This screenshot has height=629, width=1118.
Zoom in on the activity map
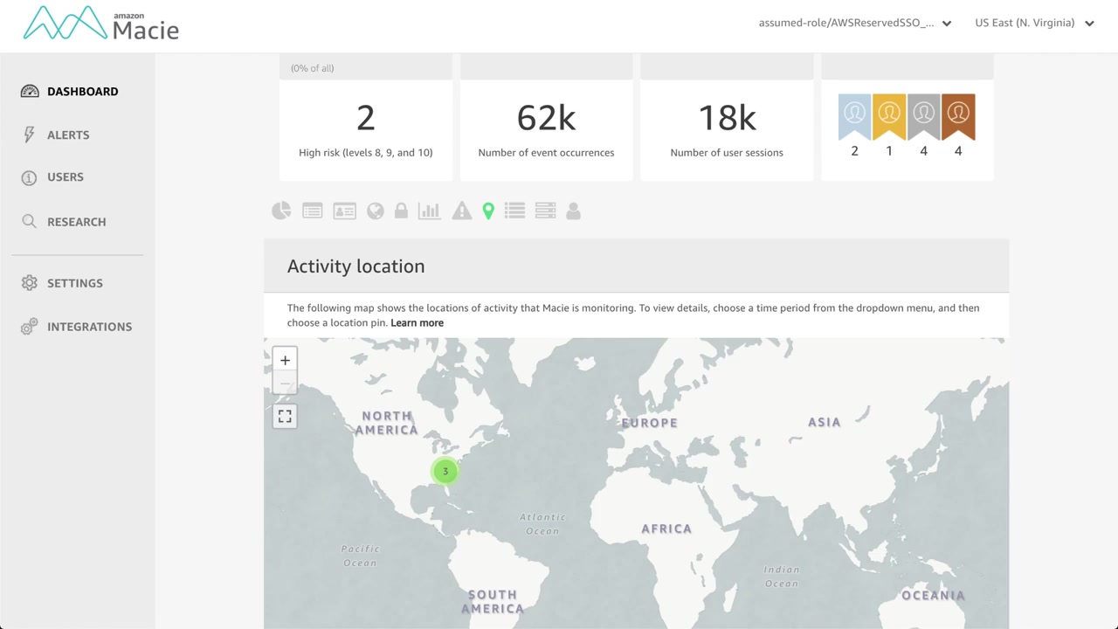[285, 360]
